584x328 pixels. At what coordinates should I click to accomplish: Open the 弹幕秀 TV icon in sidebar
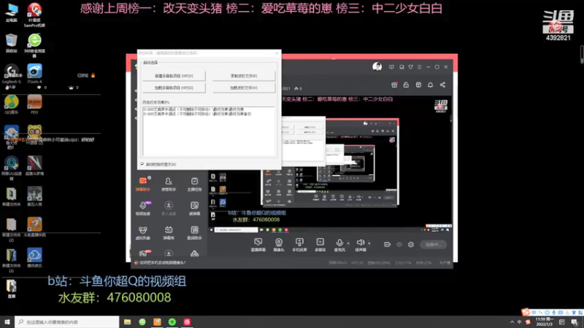[x=169, y=233]
